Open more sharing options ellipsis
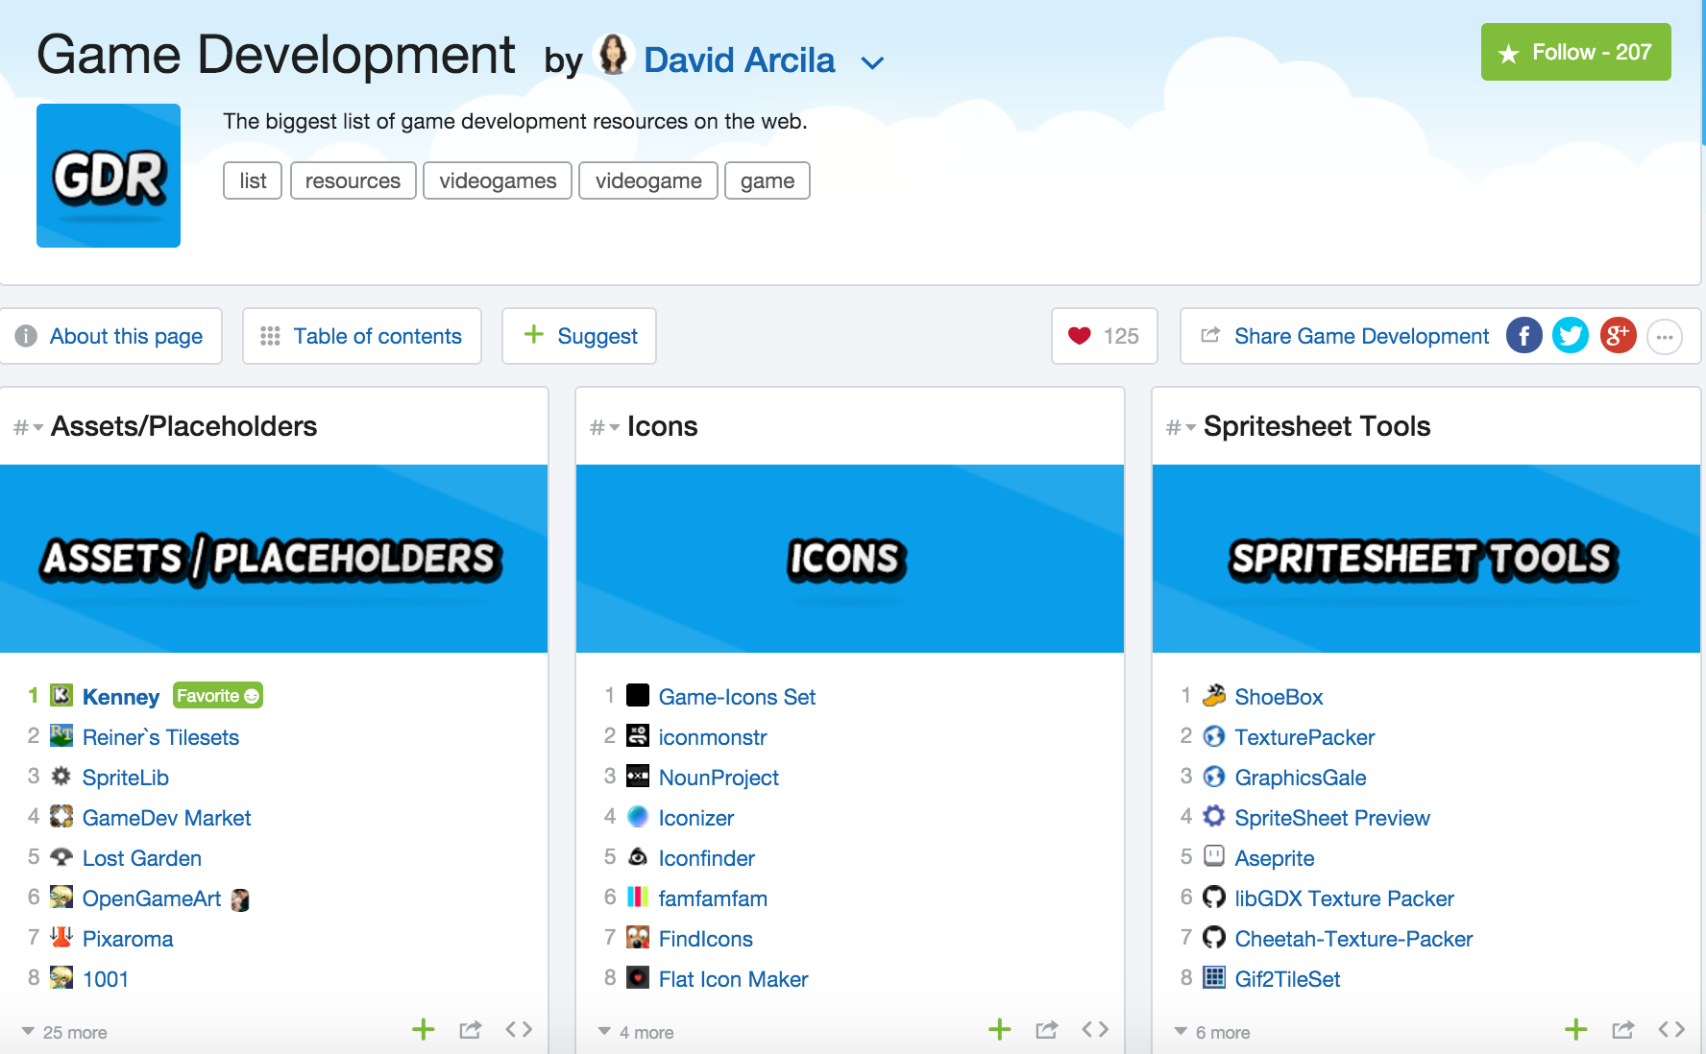The height and width of the screenshot is (1054, 1706). pos(1665,337)
